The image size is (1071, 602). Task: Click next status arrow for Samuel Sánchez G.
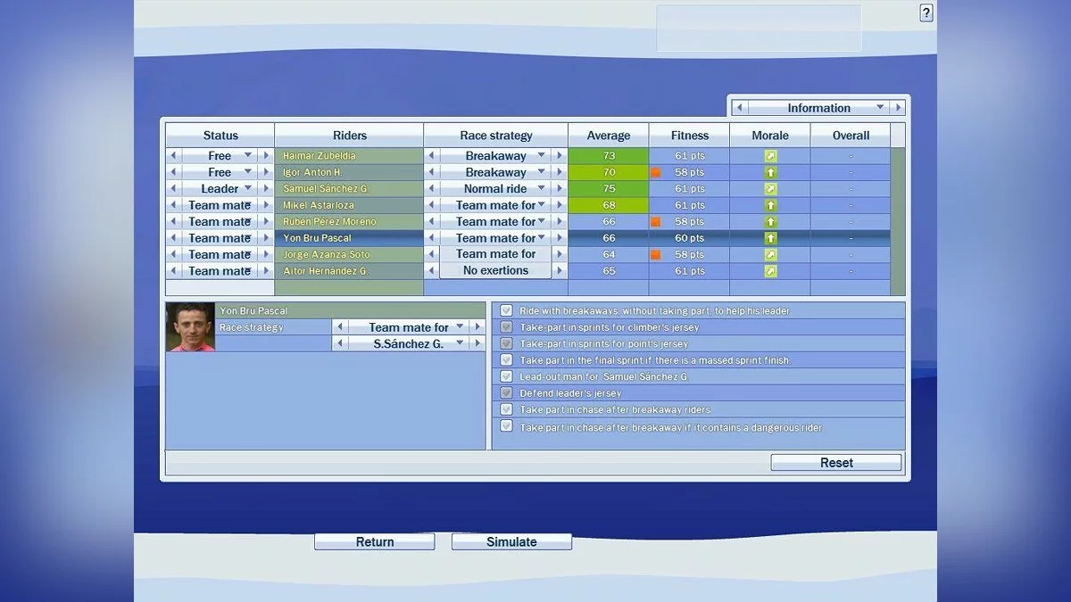click(265, 189)
